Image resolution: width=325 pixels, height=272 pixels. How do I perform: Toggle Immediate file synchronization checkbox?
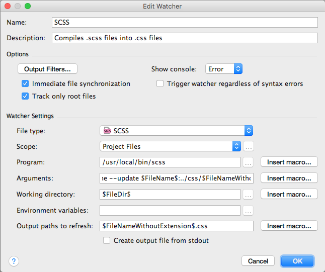point(25,83)
